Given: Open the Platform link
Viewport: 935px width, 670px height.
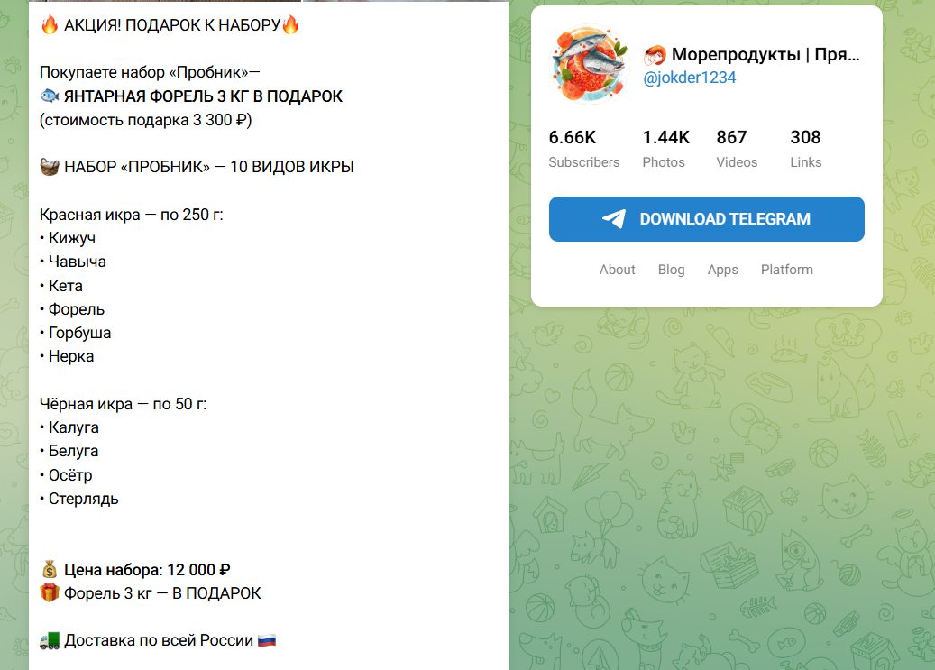Looking at the screenshot, I should (787, 270).
